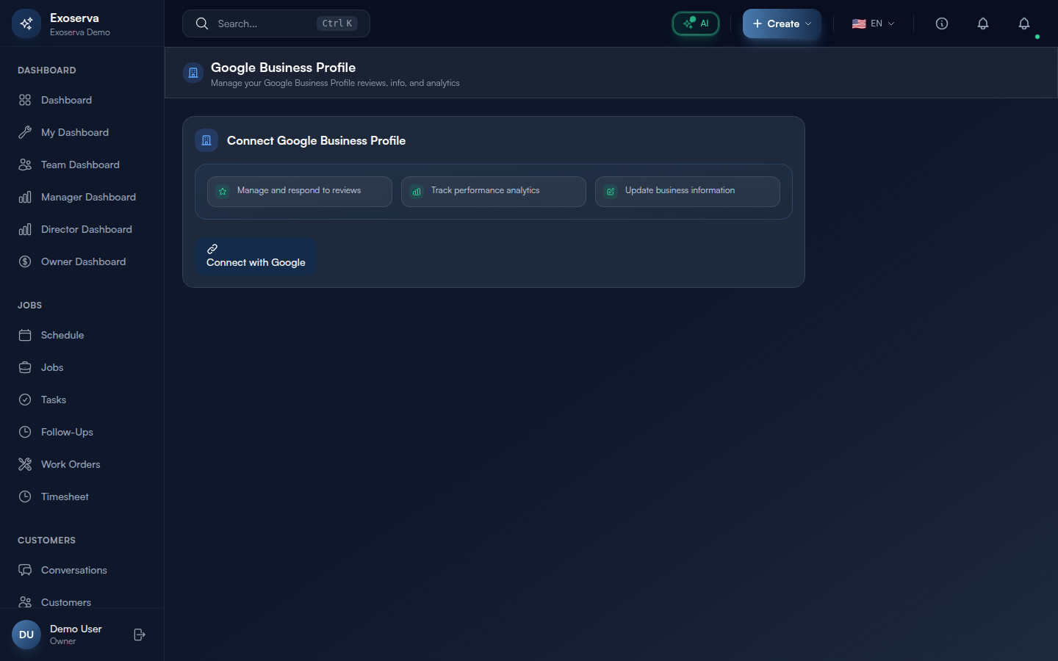The height and width of the screenshot is (661, 1058).
Task: Click the first bell icon in header
Action: 982,24
